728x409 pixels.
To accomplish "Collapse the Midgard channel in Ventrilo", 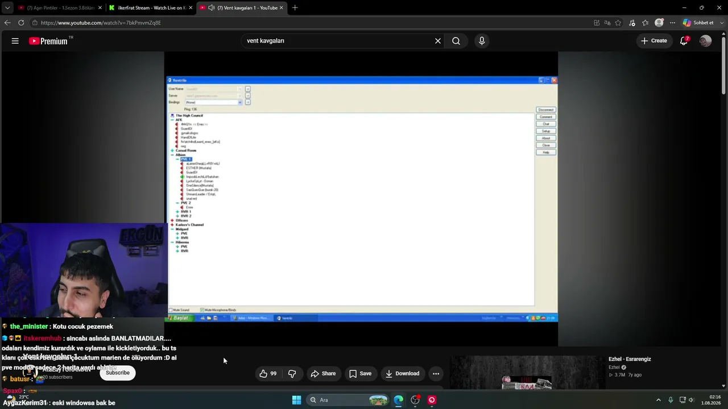I will pyautogui.click(x=173, y=229).
